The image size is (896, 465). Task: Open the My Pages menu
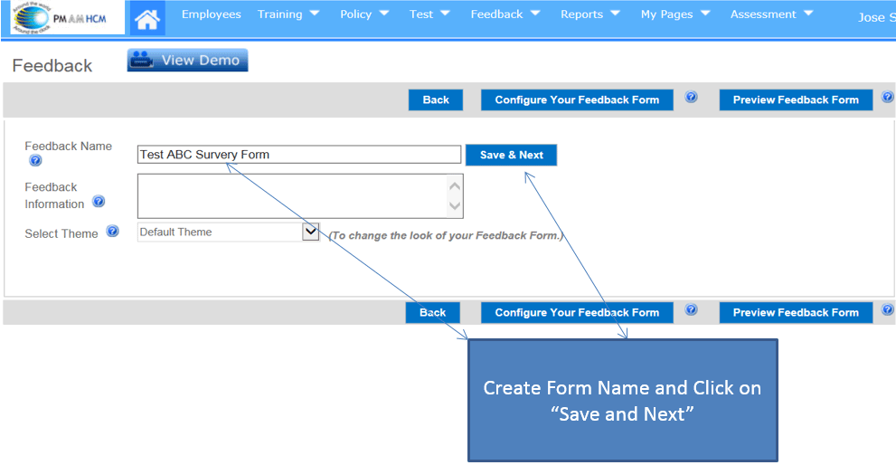[675, 14]
